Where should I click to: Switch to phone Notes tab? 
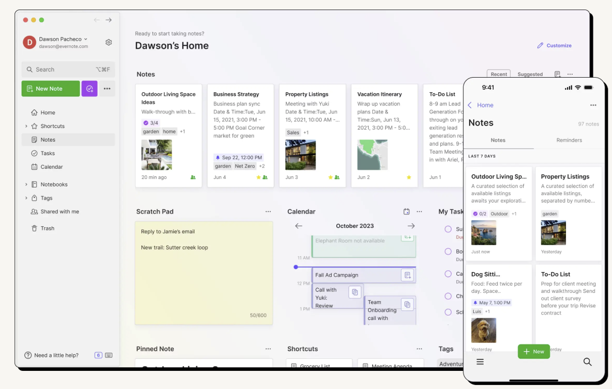(x=498, y=140)
